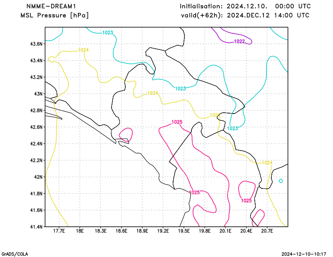Screen dimensions: 333x257
Task: Click the '41.6N' latitude label
Action: coord(36,210)
